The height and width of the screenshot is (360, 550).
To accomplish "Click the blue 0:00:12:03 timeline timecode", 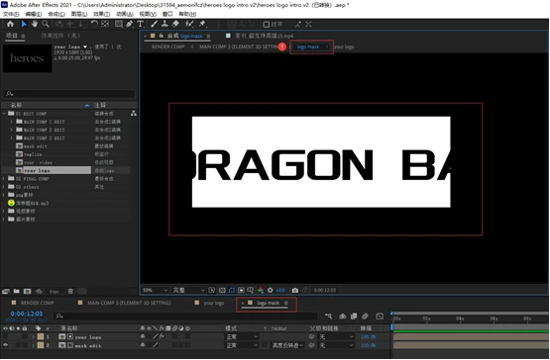I will [27, 314].
